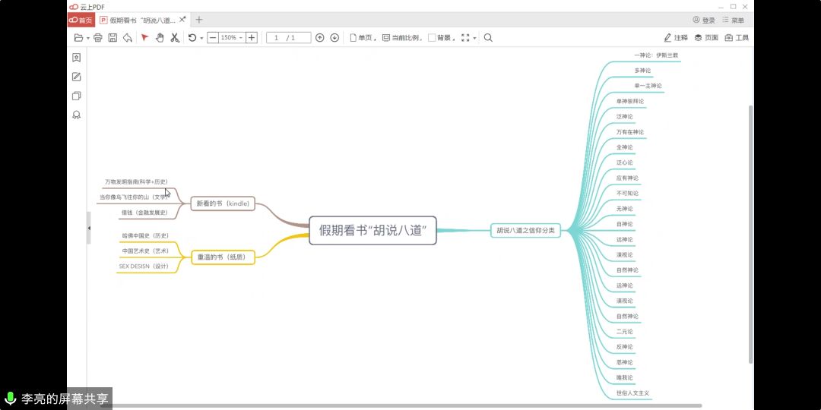Viewport: 821px width, 410px height.
Task: Open the search magnifier icon
Action: (x=488, y=37)
